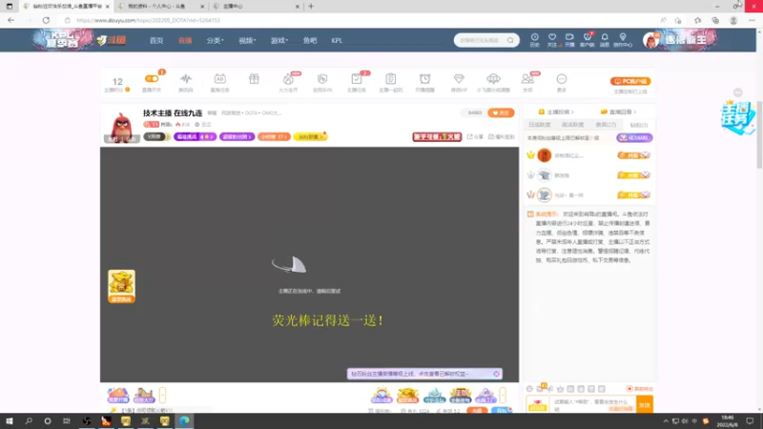
Task: Click the 分享 share link
Action: pos(475,137)
